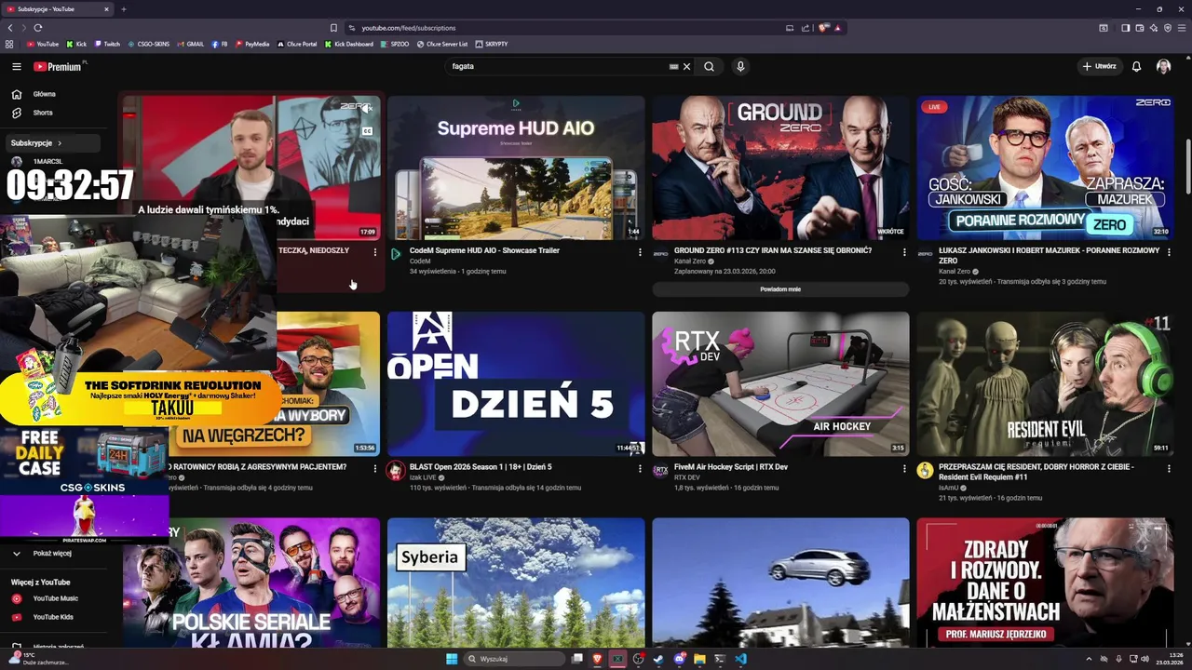The height and width of the screenshot is (670, 1192).
Task: Open options for FiveM Air Hockey video
Action: coord(904,468)
